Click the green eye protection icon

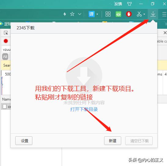click(118, 14)
